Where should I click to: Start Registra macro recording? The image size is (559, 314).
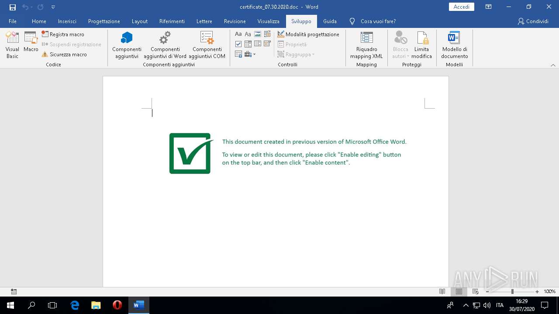click(63, 34)
